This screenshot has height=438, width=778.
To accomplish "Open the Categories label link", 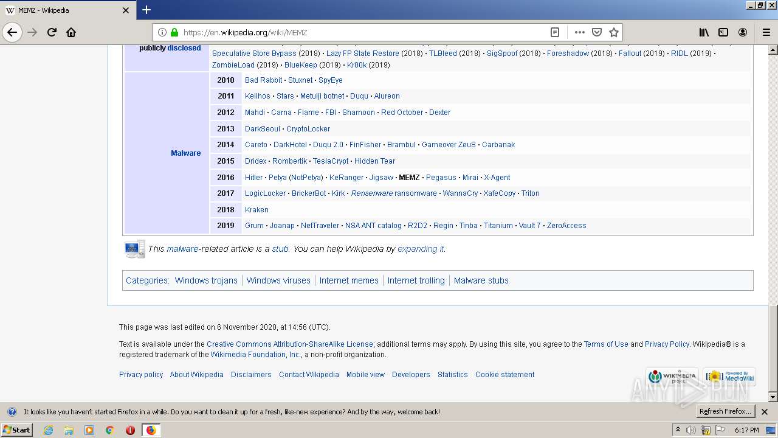I will pyautogui.click(x=146, y=280).
